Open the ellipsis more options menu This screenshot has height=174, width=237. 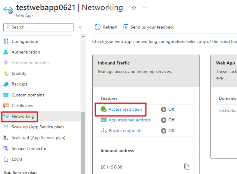[145, 8]
